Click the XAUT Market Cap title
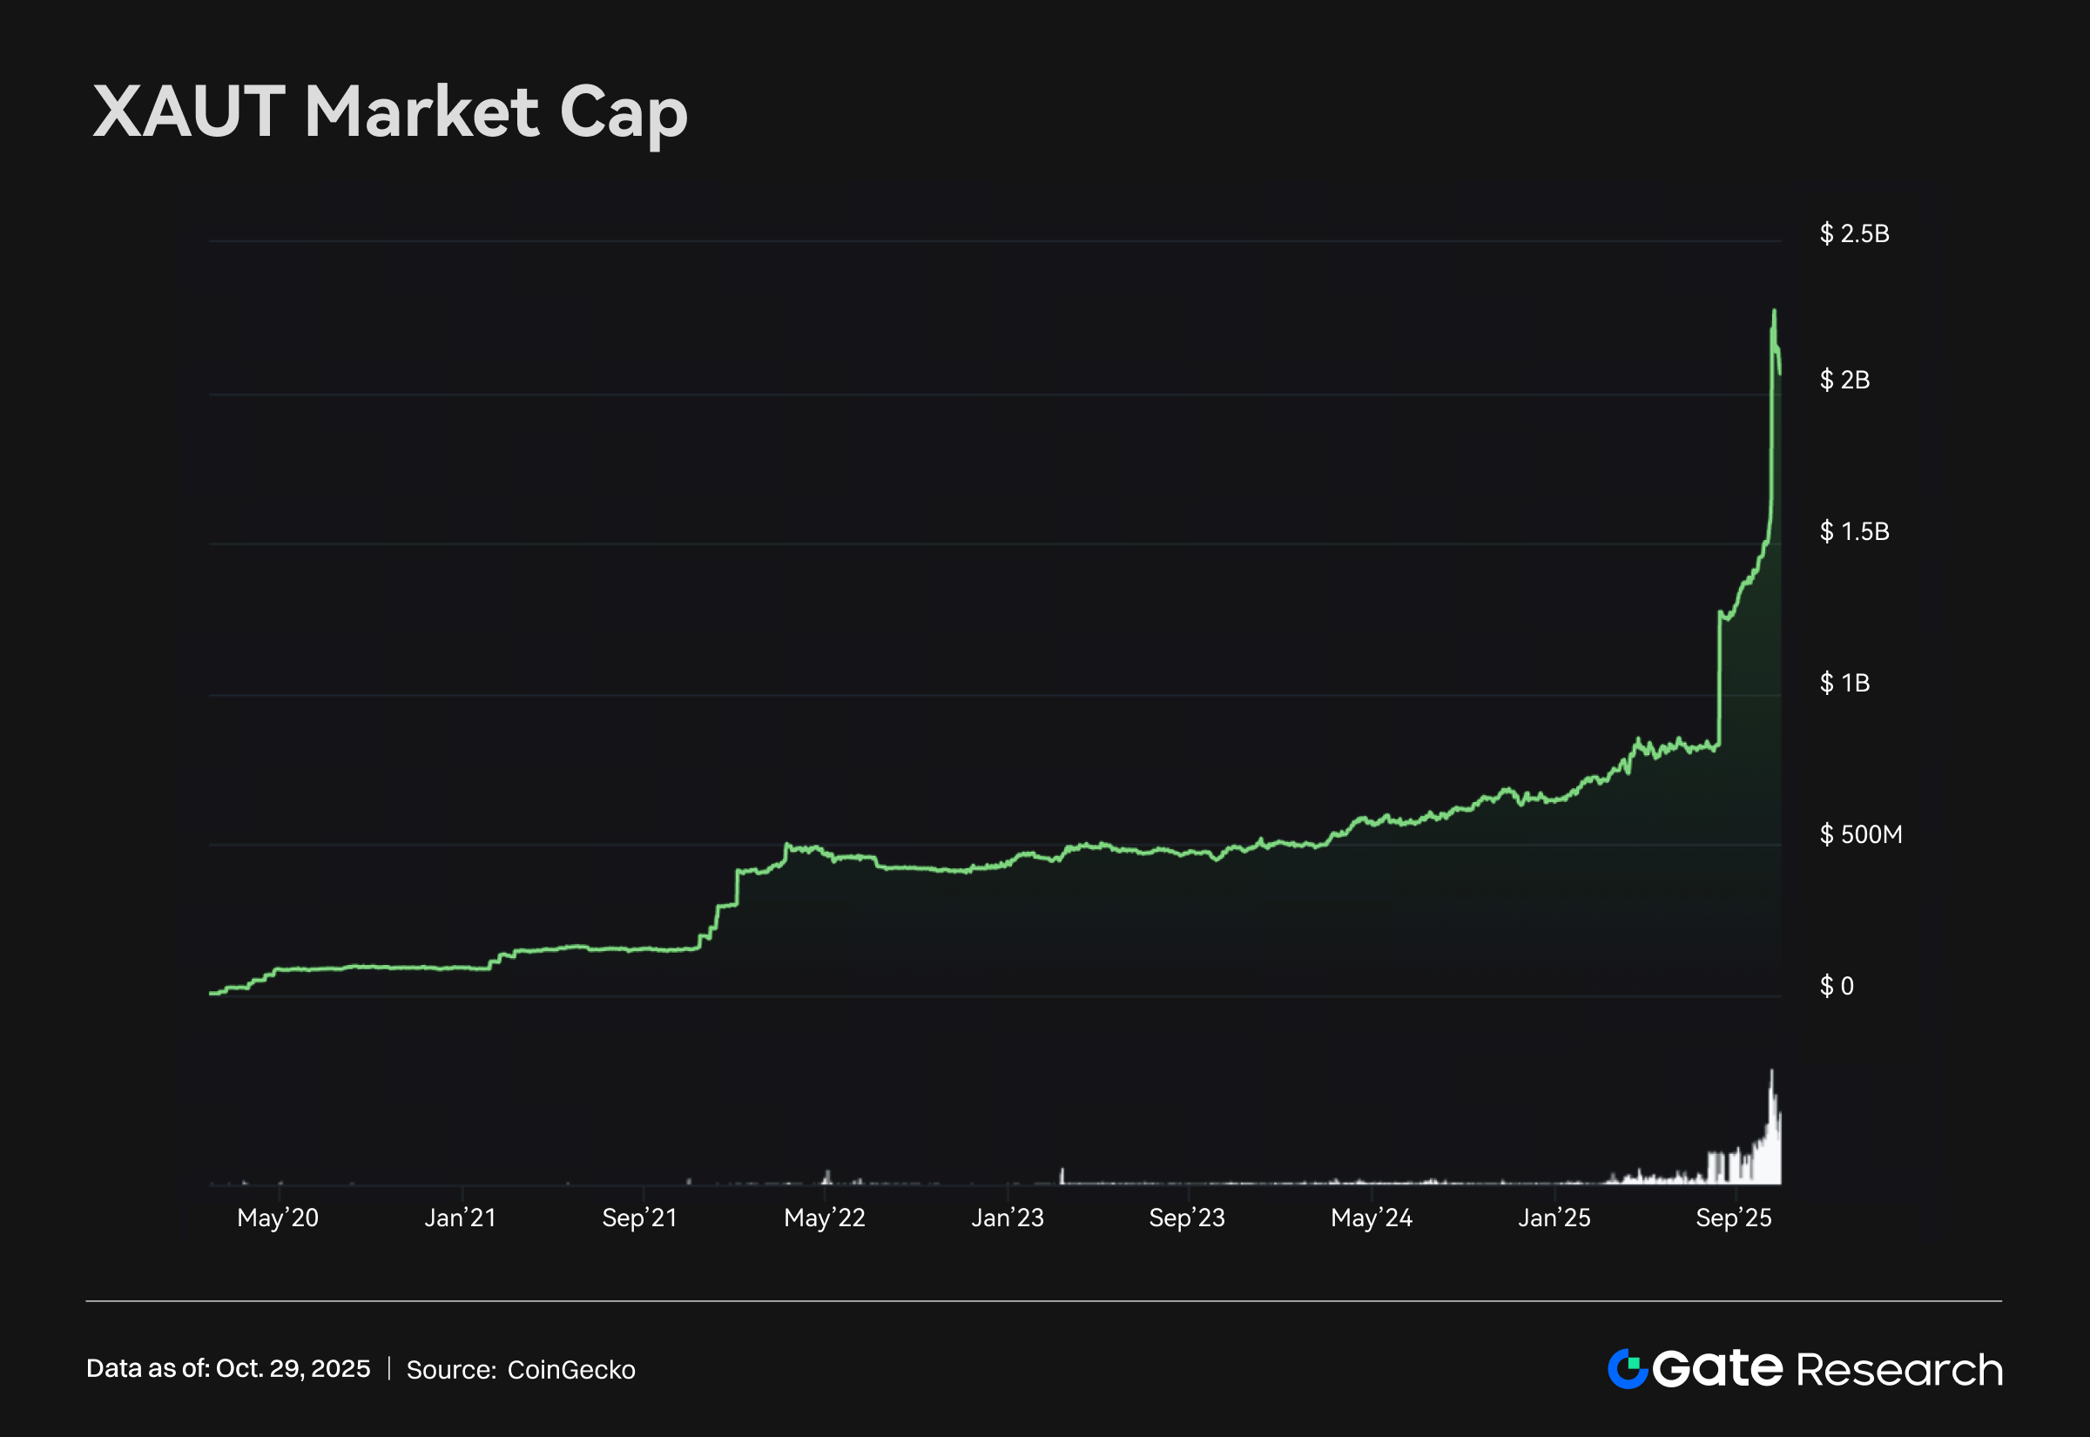This screenshot has height=1437, width=2090. pyautogui.click(x=390, y=111)
